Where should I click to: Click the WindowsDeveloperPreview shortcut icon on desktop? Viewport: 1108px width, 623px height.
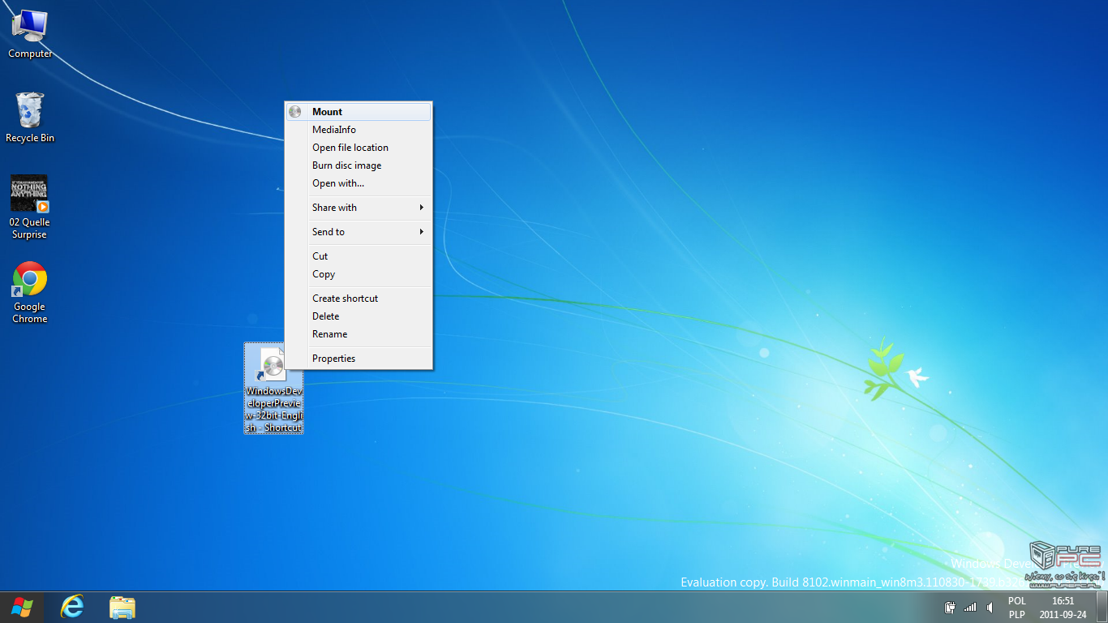coord(273,388)
